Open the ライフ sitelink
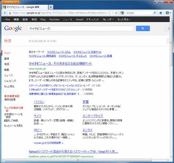Screen dimensions: 174x163 [38, 116]
